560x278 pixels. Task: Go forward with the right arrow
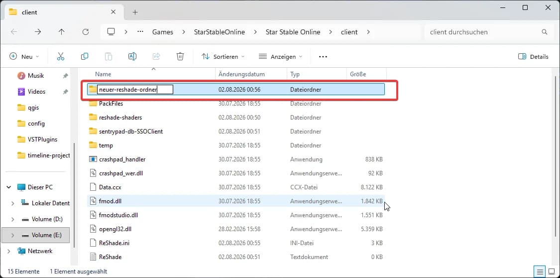pyautogui.click(x=38, y=32)
